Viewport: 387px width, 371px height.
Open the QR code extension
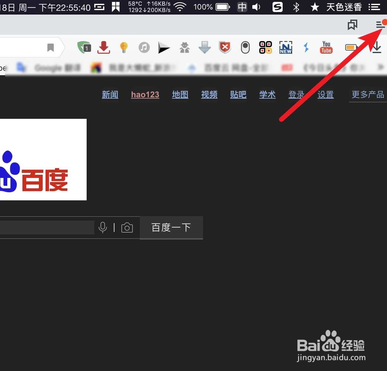click(265, 47)
